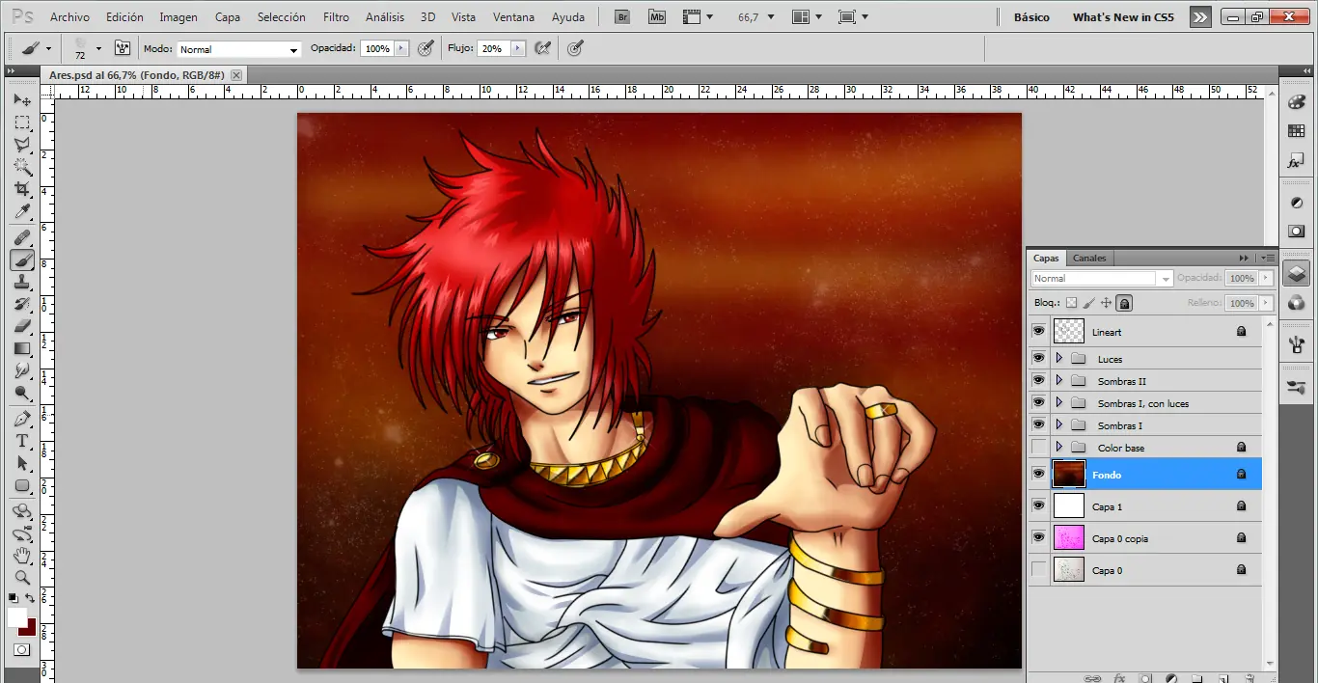Launch Mini Bridge from Mb icon
The image size is (1318, 683).
click(x=657, y=17)
